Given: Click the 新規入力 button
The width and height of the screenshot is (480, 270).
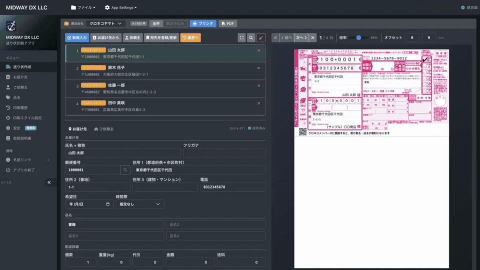Looking at the screenshot, I should tap(77, 37).
